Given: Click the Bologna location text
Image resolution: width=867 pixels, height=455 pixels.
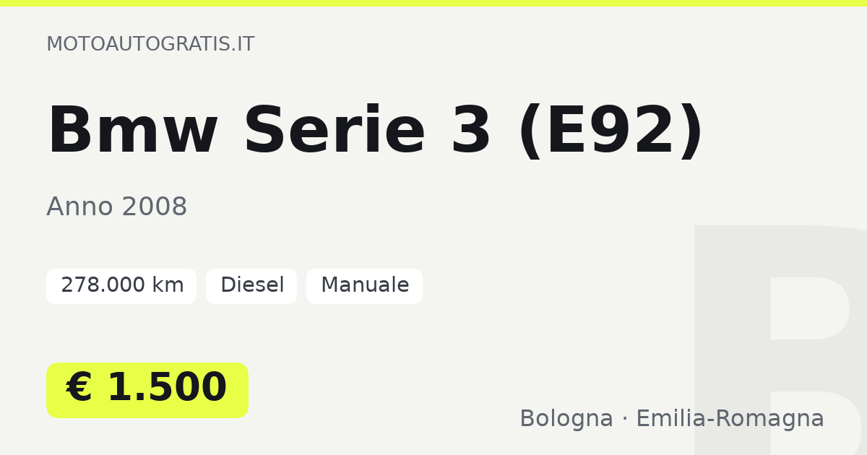Looking at the screenshot, I should tap(566, 419).
